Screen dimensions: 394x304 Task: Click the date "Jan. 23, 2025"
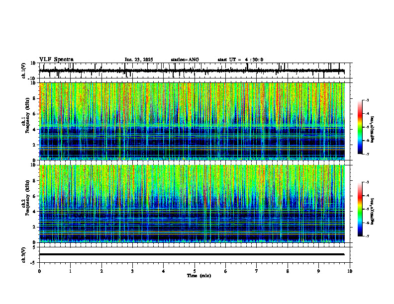[x=139, y=60]
